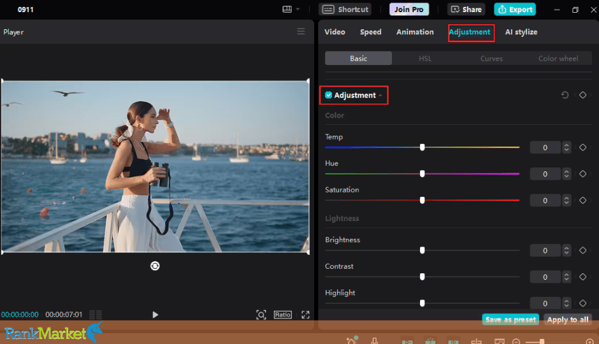Open the Shortcut keyboard panel
The height and width of the screenshot is (344, 599).
pyautogui.click(x=345, y=9)
